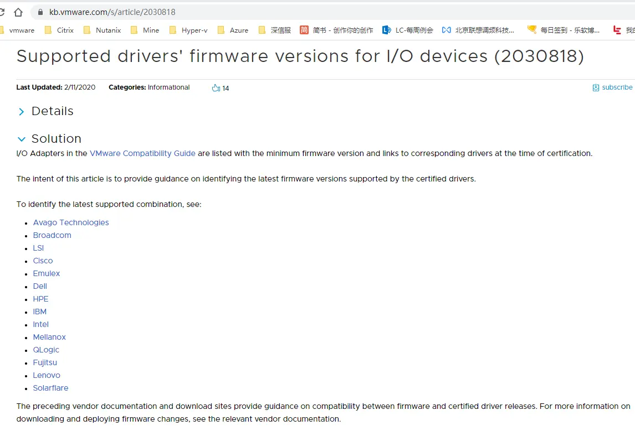This screenshot has height=436, width=635.
Task: Click the browser home icon
Action: click(x=18, y=13)
